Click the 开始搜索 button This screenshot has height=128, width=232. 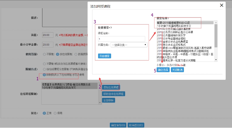click(x=104, y=56)
